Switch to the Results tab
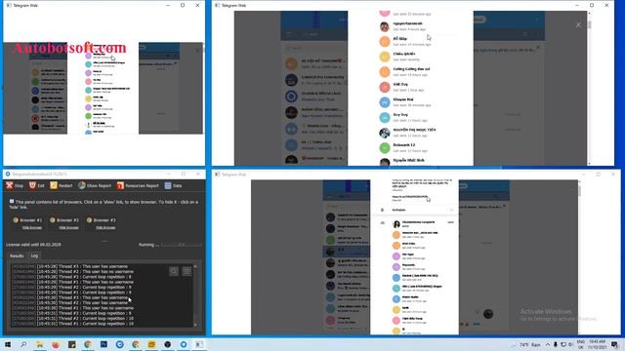 point(17,255)
